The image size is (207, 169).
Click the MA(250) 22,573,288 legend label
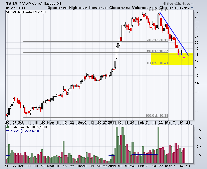click(24, 131)
